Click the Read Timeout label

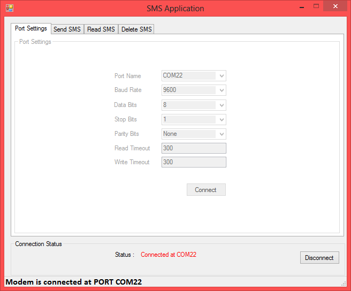[x=132, y=148]
